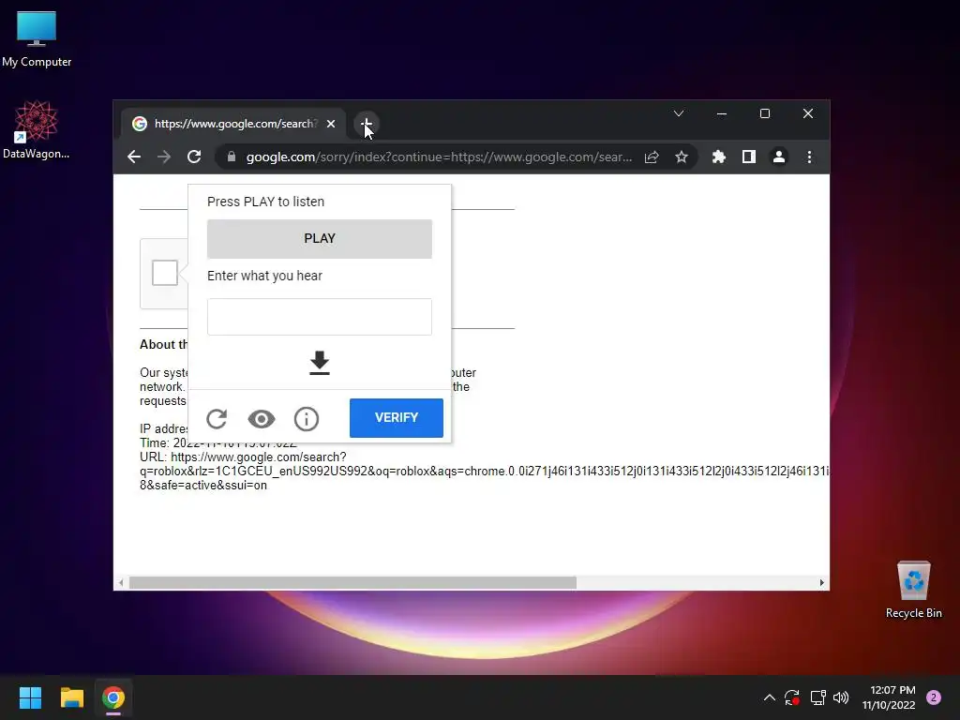Click Chrome icon in taskbar
The height and width of the screenshot is (720, 960).
pos(113,697)
